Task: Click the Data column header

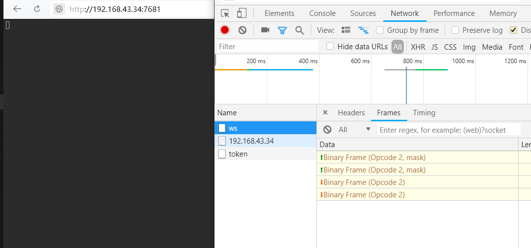Action: tap(418, 145)
